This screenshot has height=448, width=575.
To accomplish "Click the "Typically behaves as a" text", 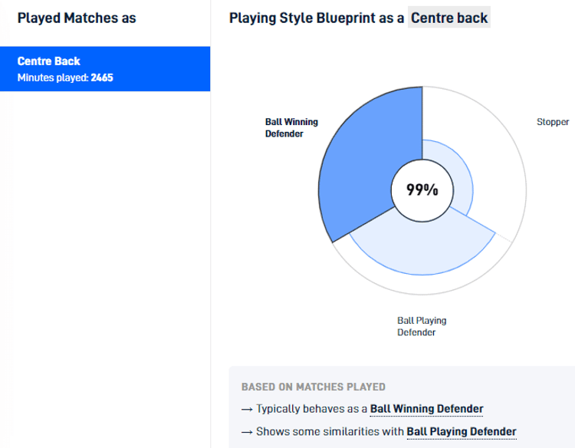I will pos(311,409).
